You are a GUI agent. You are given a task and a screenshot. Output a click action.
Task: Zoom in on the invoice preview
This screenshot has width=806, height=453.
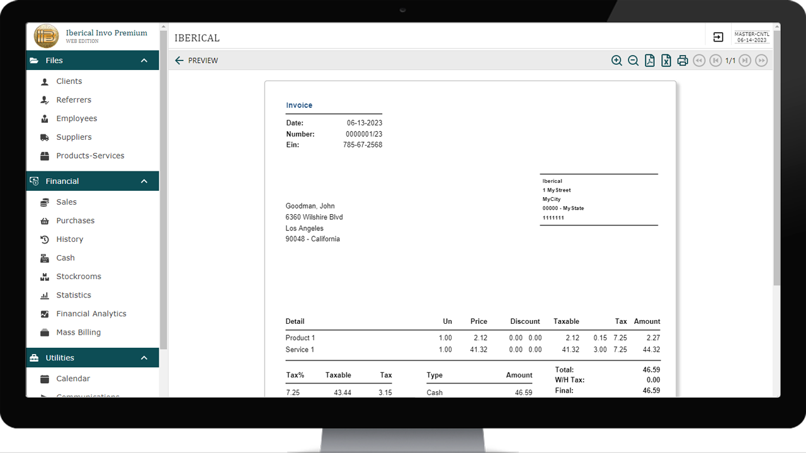616,60
